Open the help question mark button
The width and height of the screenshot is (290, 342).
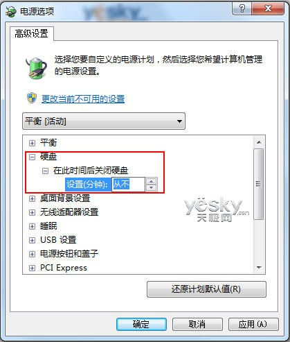click(242, 9)
